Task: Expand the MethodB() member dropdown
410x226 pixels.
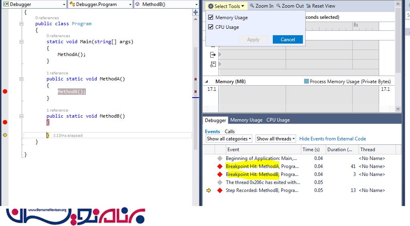Action: [x=194, y=4]
